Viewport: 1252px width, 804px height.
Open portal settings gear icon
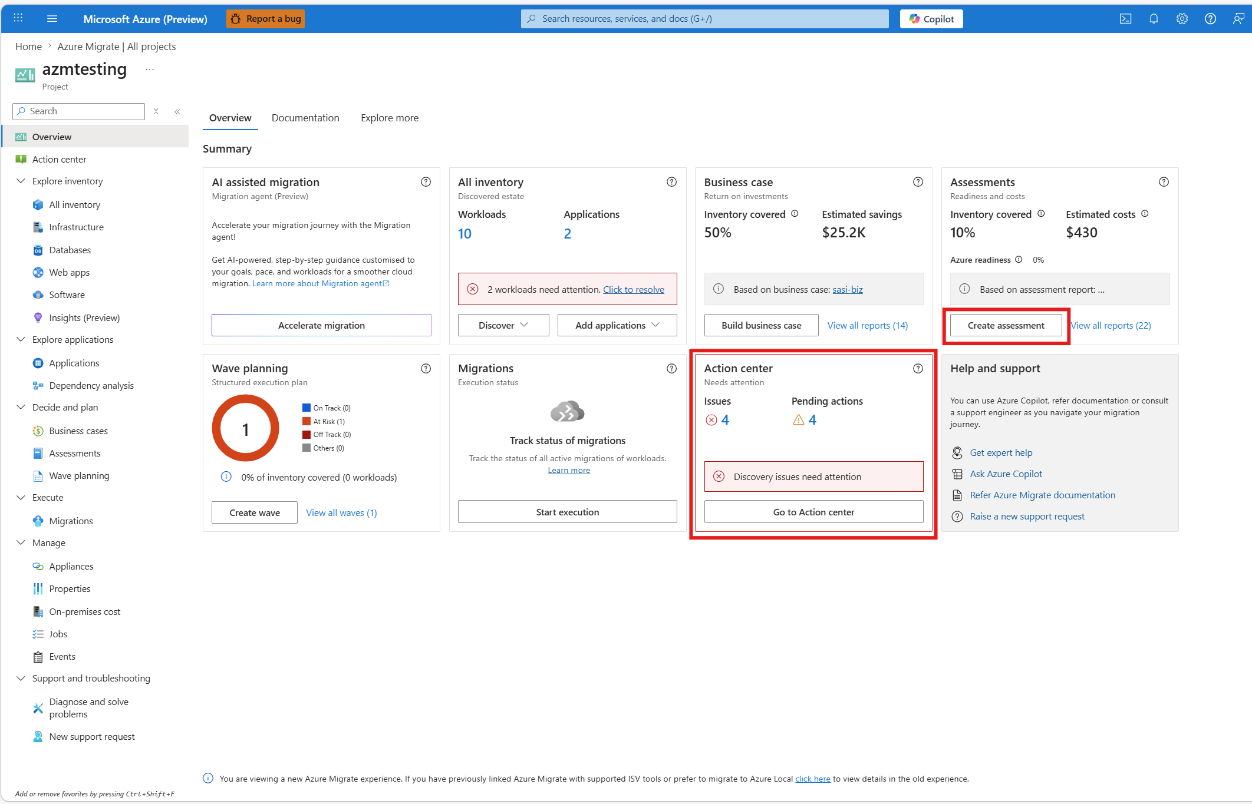click(1182, 19)
